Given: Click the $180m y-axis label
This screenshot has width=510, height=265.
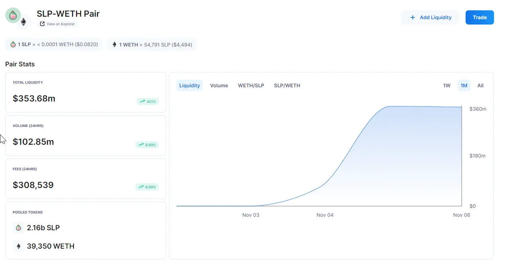Looking at the screenshot, I should tap(478, 156).
